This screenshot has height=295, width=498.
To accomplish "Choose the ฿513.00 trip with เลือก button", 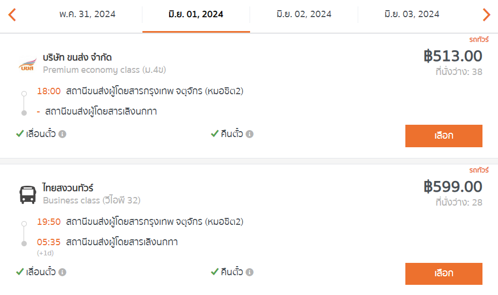I will 444,136.
